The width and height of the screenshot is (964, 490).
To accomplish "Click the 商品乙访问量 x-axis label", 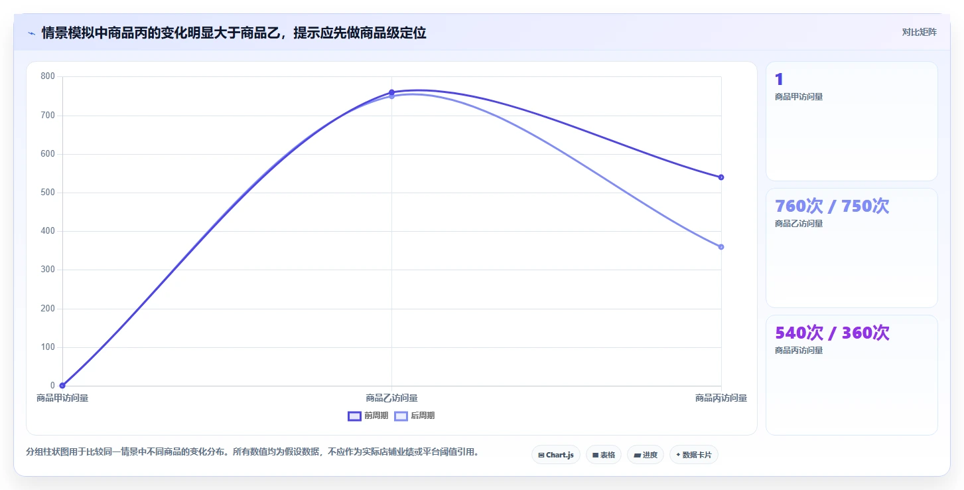I will (x=391, y=398).
